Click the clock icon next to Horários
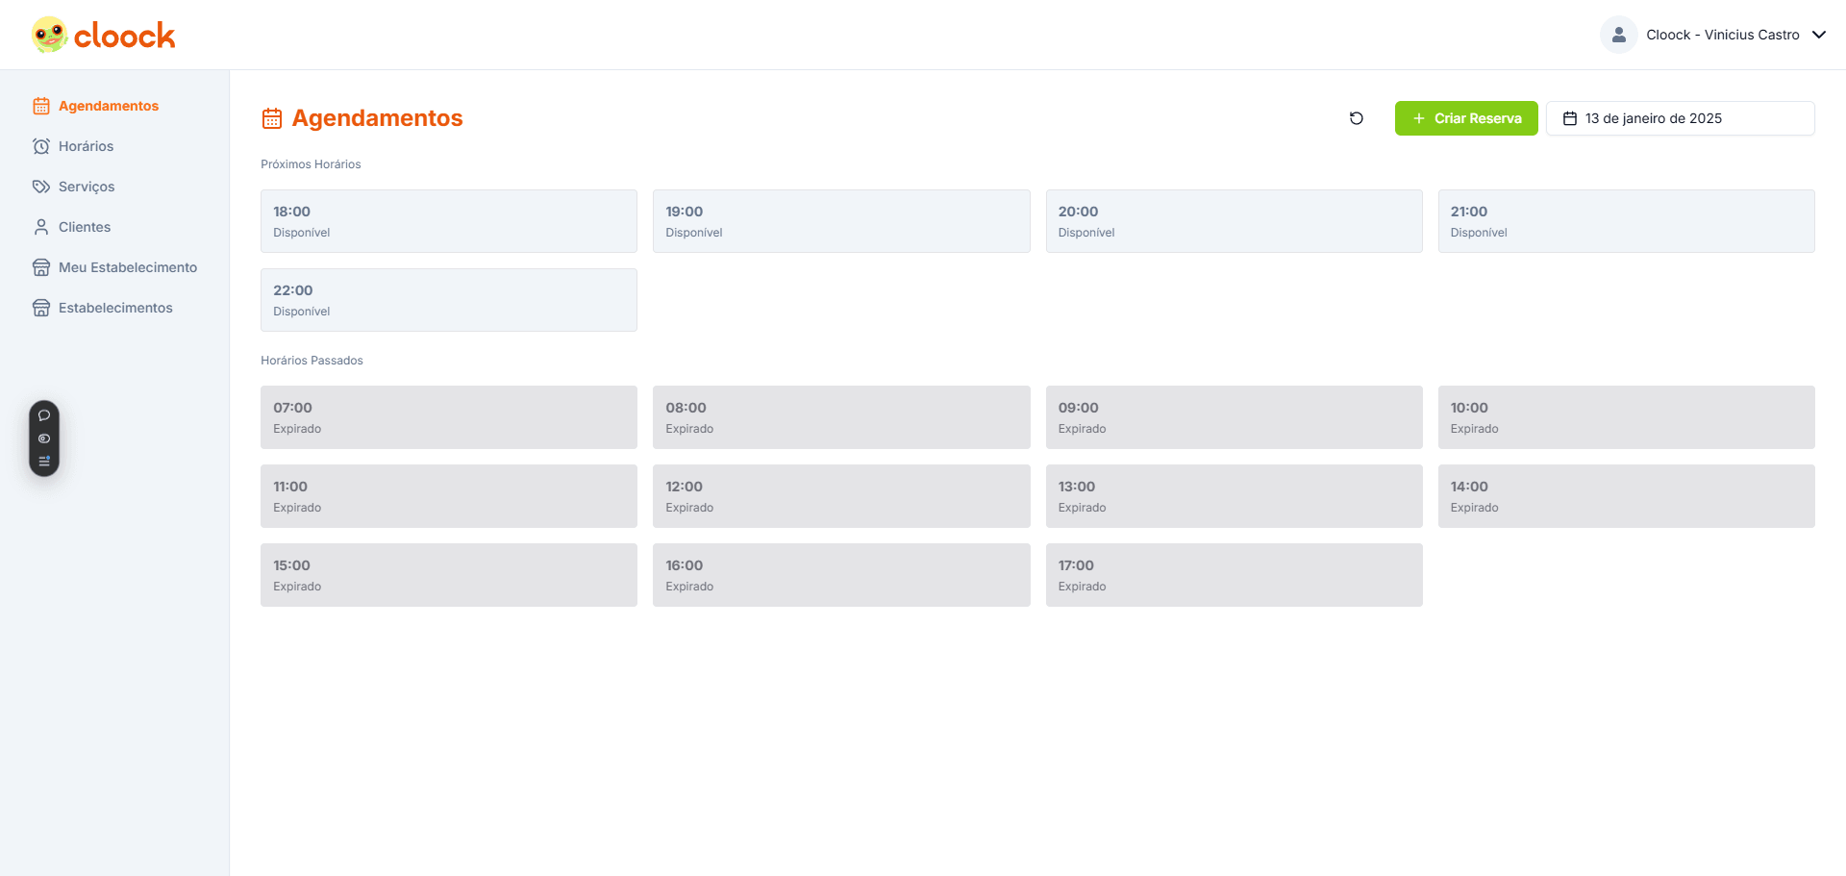This screenshot has width=1846, height=876. click(41, 146)
